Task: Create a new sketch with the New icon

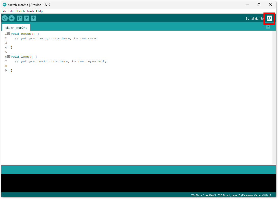Action: point(20,18)
